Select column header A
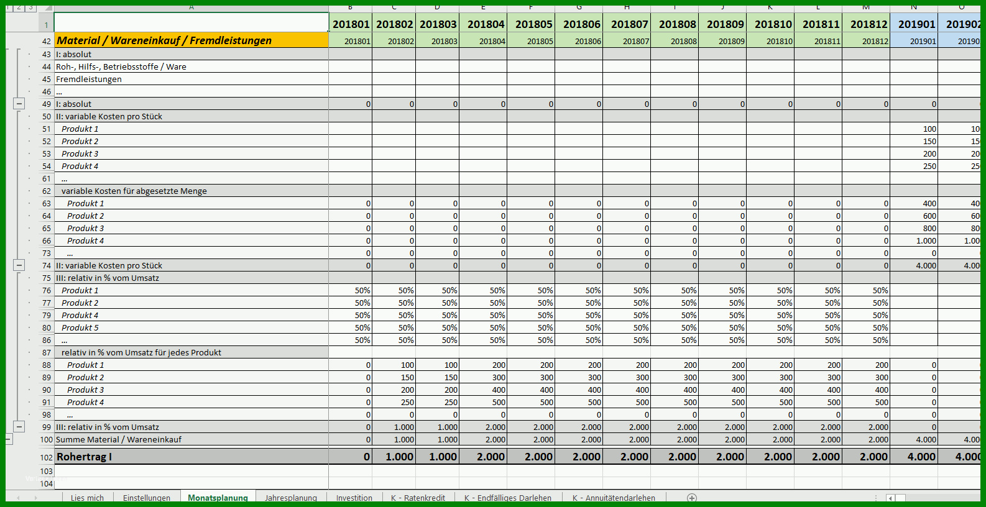The width and height of the screenshot is (986, 507). click(191, 8)
